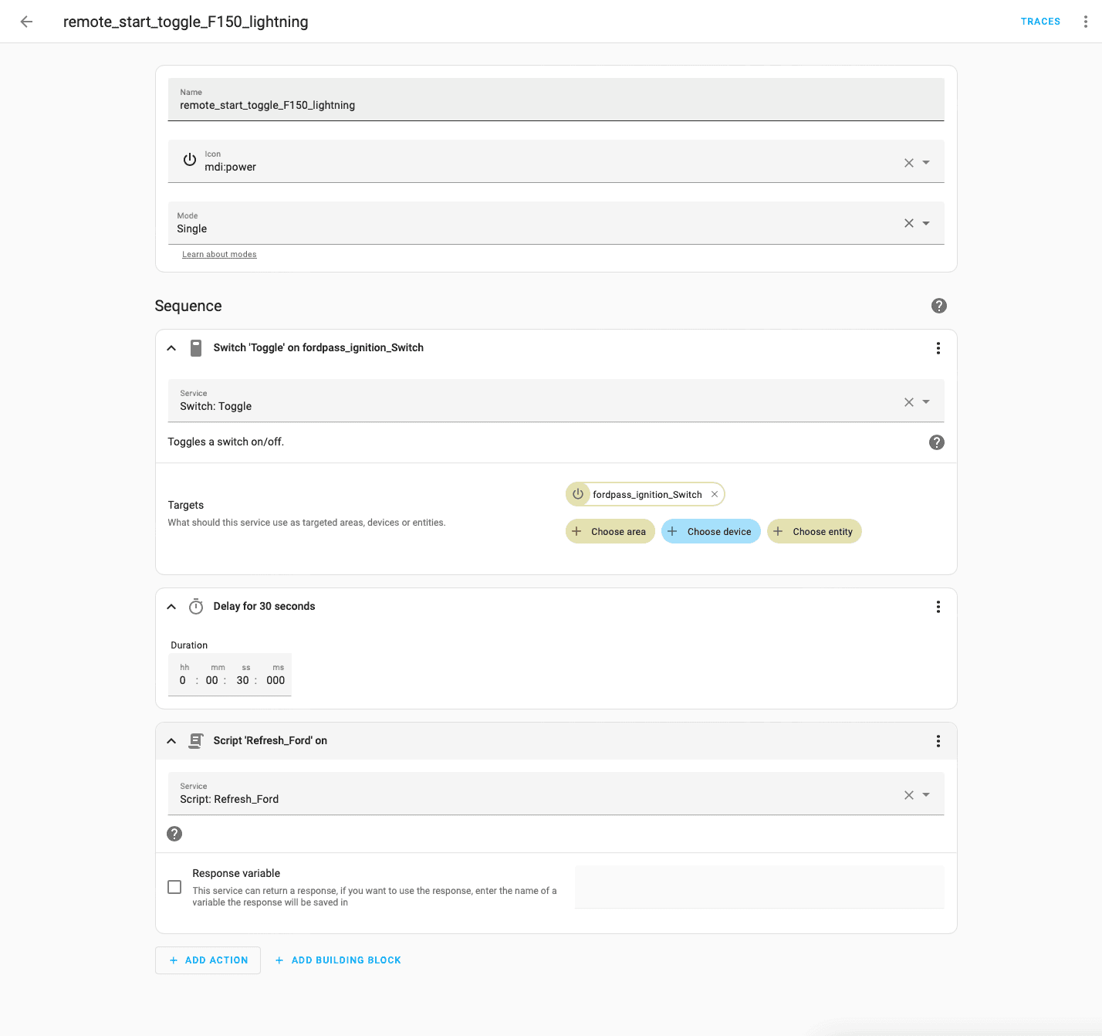Open Learn about modes link
1102x1036 pixels.
[x=219, y=255]
